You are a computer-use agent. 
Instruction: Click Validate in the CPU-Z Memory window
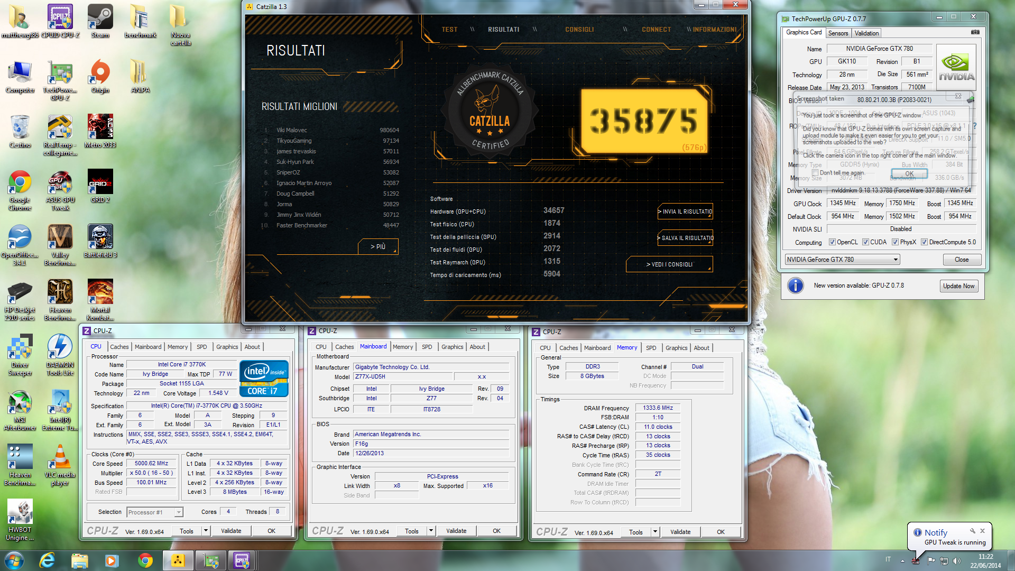[x=680, y=532]
